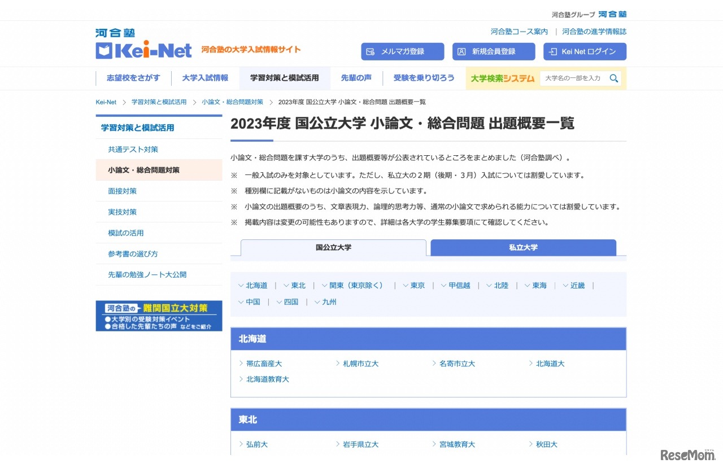This screenshot has height=468, width=723.
Task: Open the 帯広畜産大 link
Action: (x=264, y=364)
